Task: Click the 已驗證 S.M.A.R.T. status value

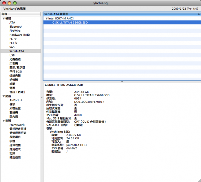Action: click(78, 125)
